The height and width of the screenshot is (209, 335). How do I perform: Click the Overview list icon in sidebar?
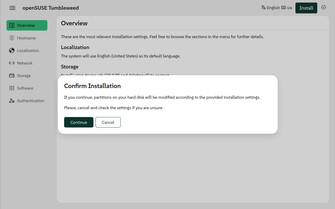(12, 25)
